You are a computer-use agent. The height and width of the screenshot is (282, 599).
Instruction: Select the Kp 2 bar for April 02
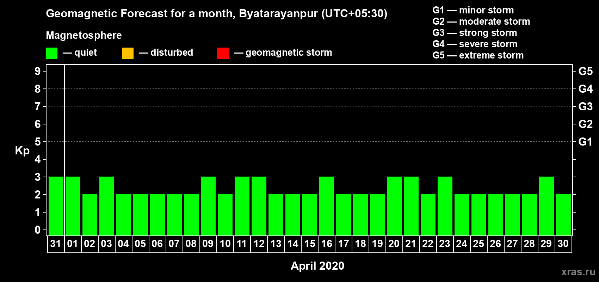pyautogui.click(x=90, y=215)
